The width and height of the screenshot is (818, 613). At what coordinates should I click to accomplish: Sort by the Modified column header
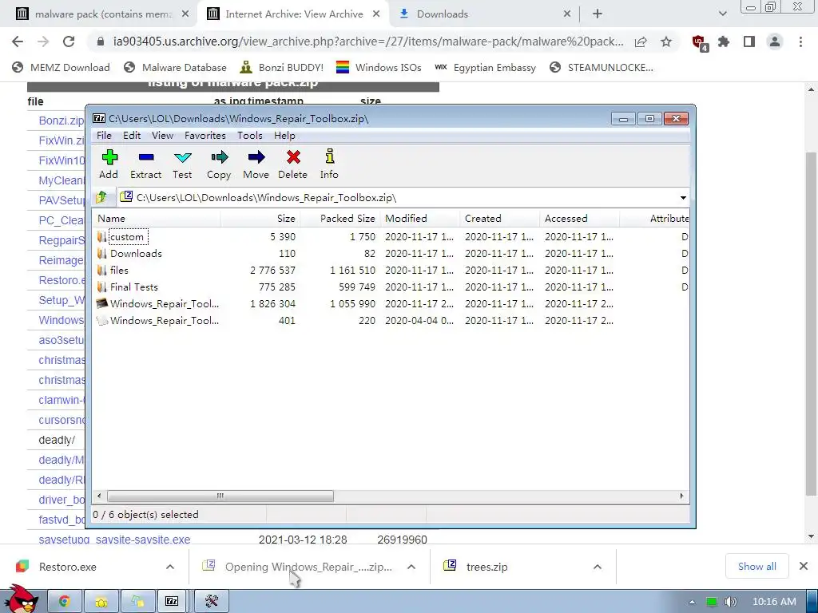point(420,219)
